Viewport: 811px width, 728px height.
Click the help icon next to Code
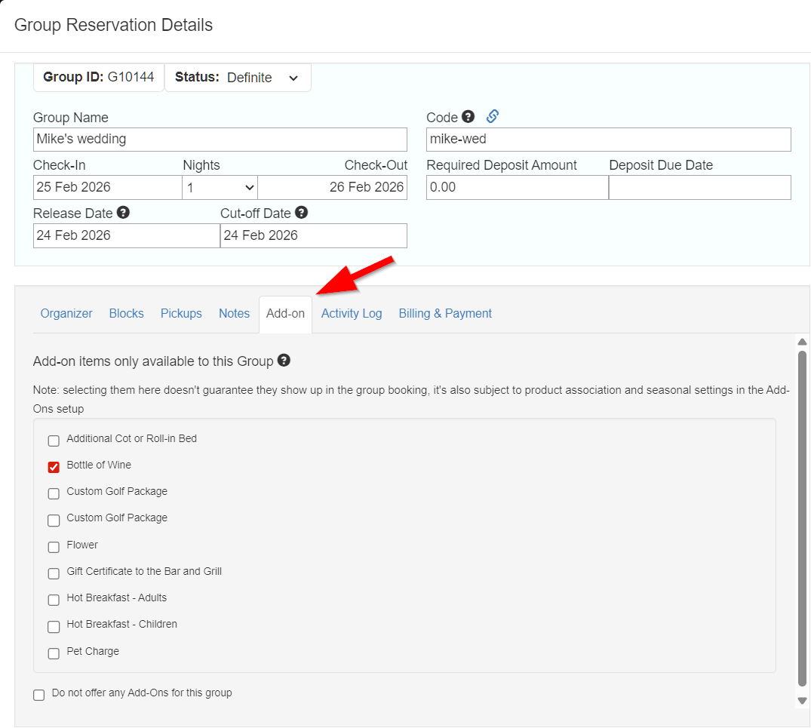[x=468, y=117]
